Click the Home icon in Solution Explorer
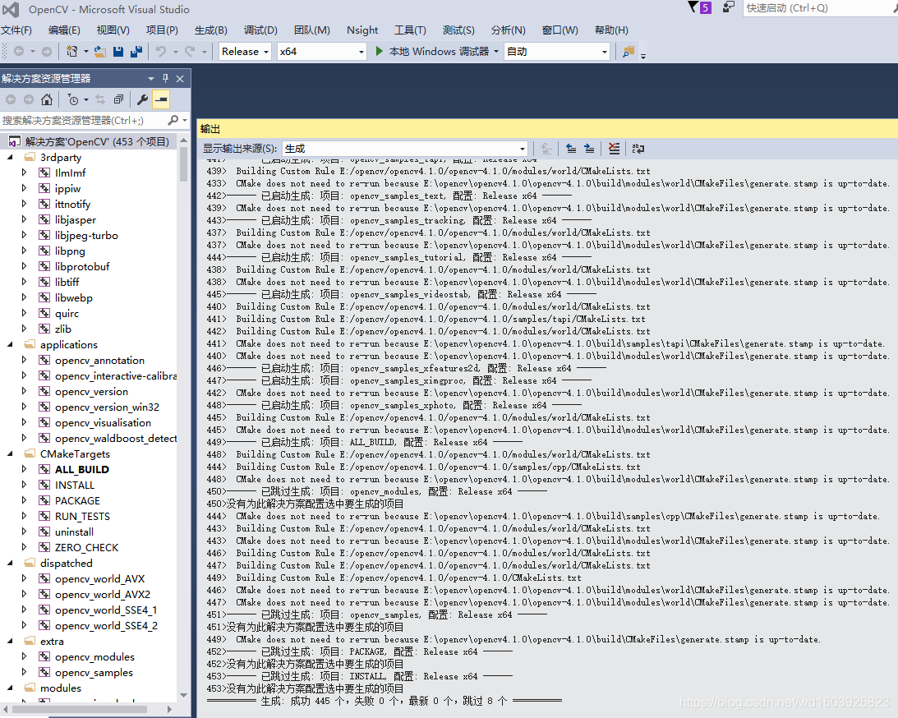898x718 pixels. click(47, 99)
